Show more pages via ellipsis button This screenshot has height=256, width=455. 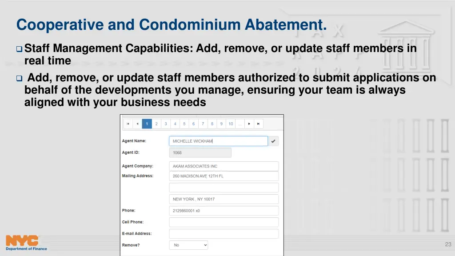240,124
